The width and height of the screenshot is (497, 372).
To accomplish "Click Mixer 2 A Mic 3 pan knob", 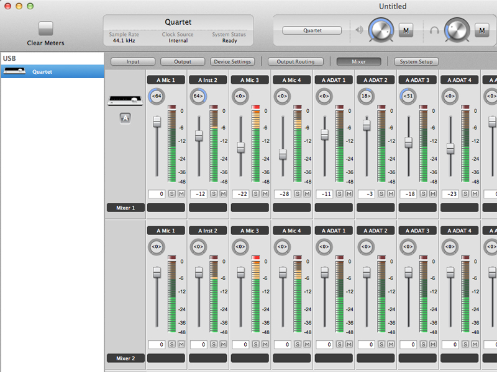I will pos(240,247).
